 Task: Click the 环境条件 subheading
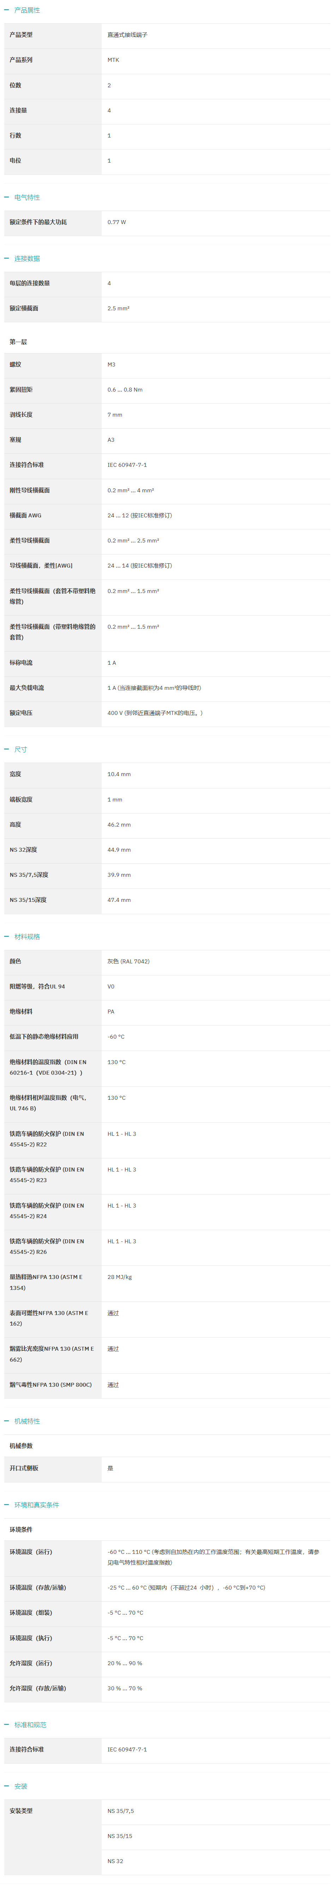click(21, 1529)
